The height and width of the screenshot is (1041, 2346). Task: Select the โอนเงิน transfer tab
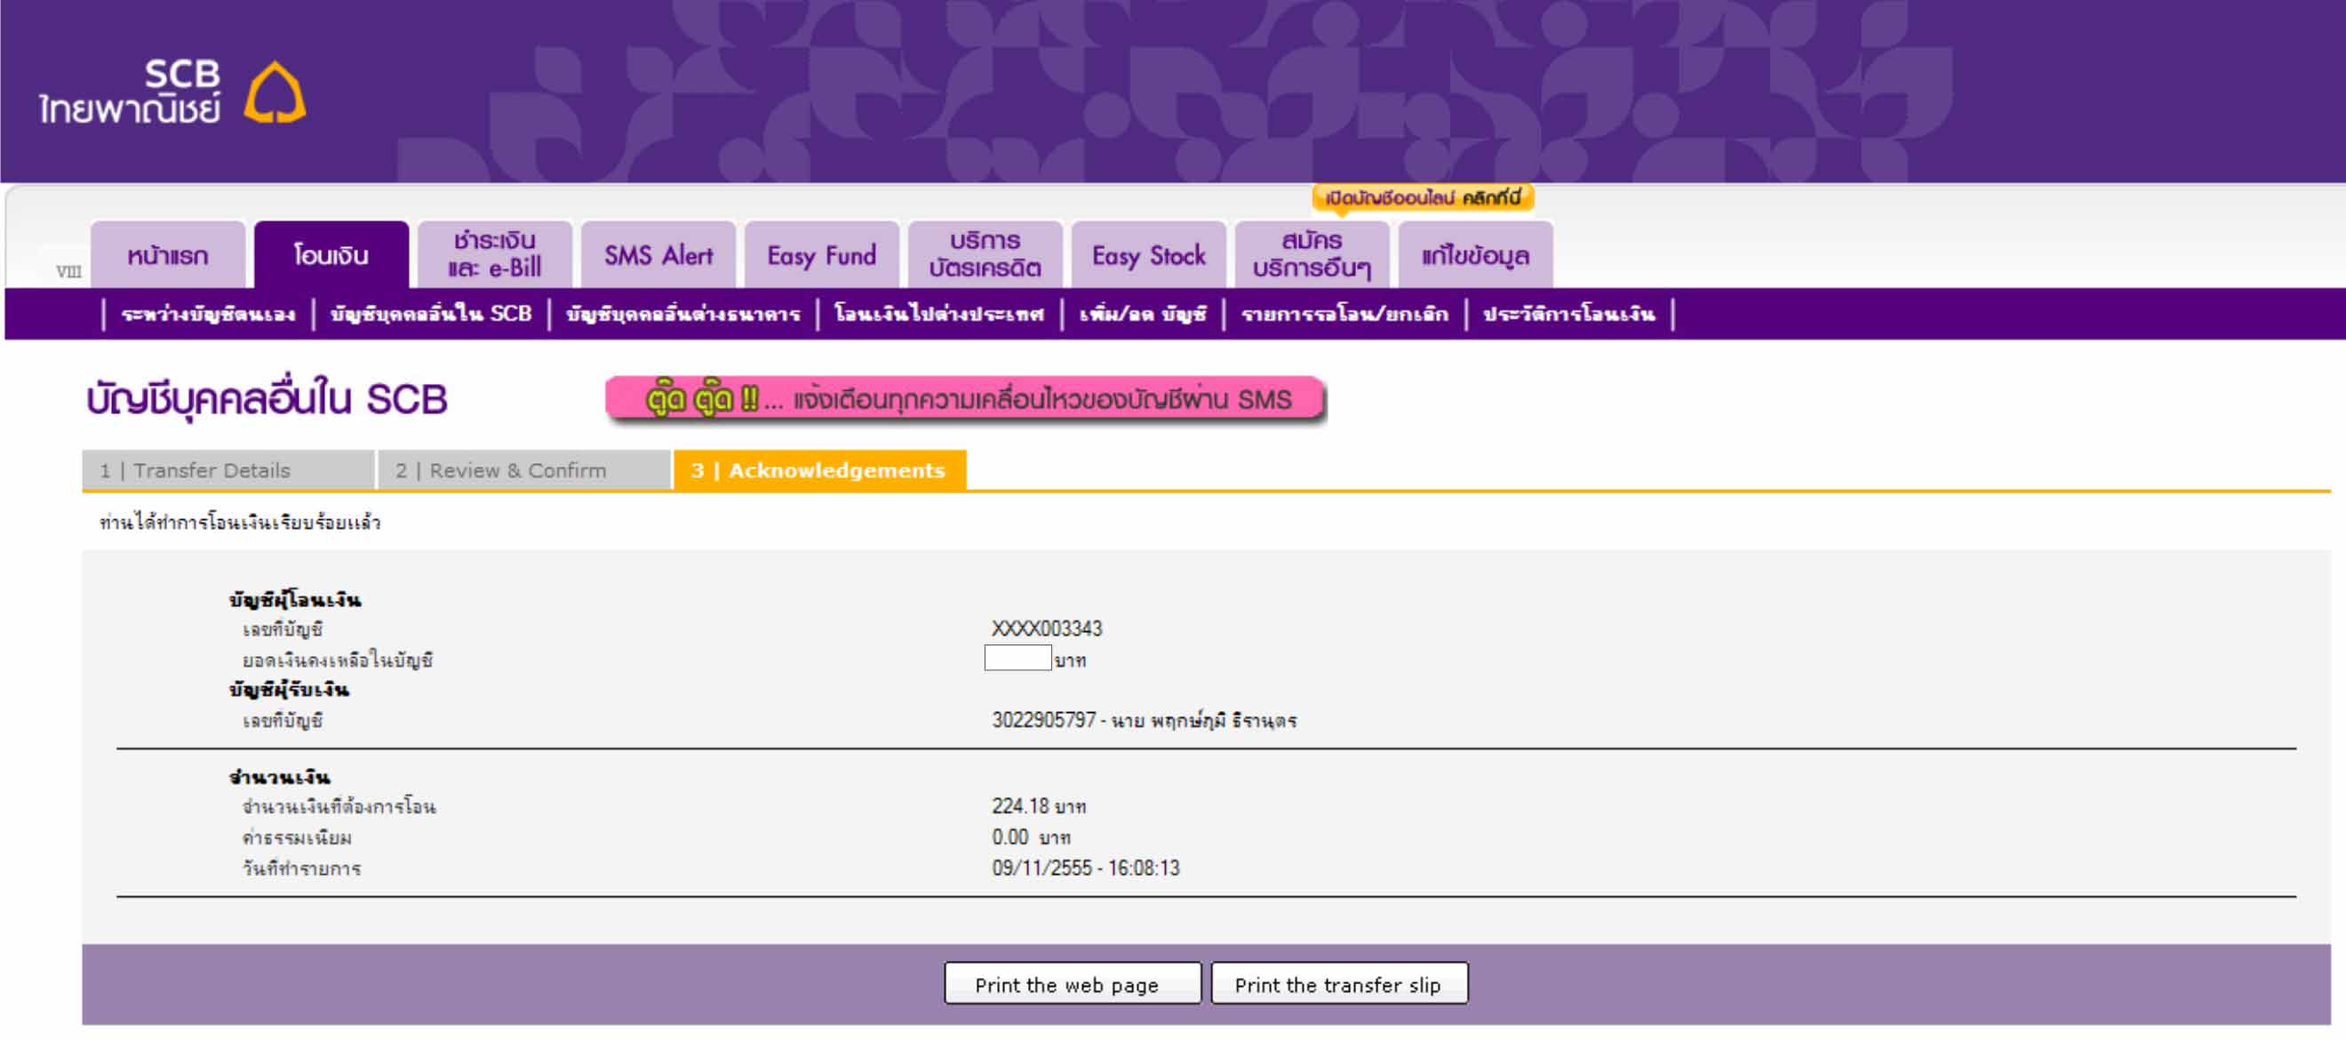(x=331, y=255)
